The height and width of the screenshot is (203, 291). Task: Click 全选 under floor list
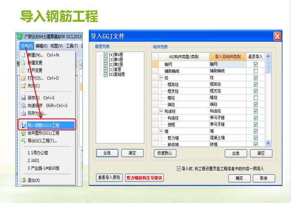tap(107, 153)
